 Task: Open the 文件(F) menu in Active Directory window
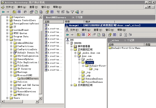(10, 7)
